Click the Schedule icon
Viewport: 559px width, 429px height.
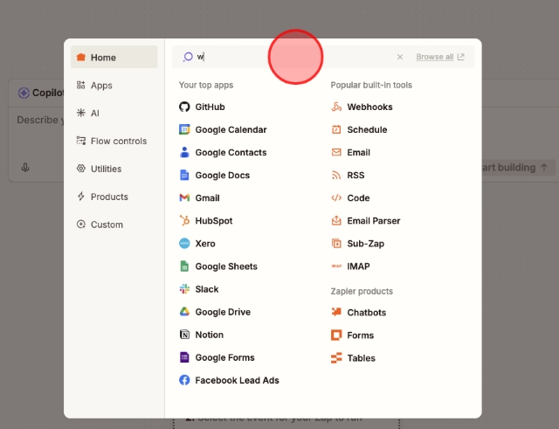tap(336, 129)
